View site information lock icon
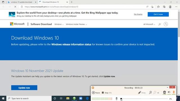 pos(22,7)
